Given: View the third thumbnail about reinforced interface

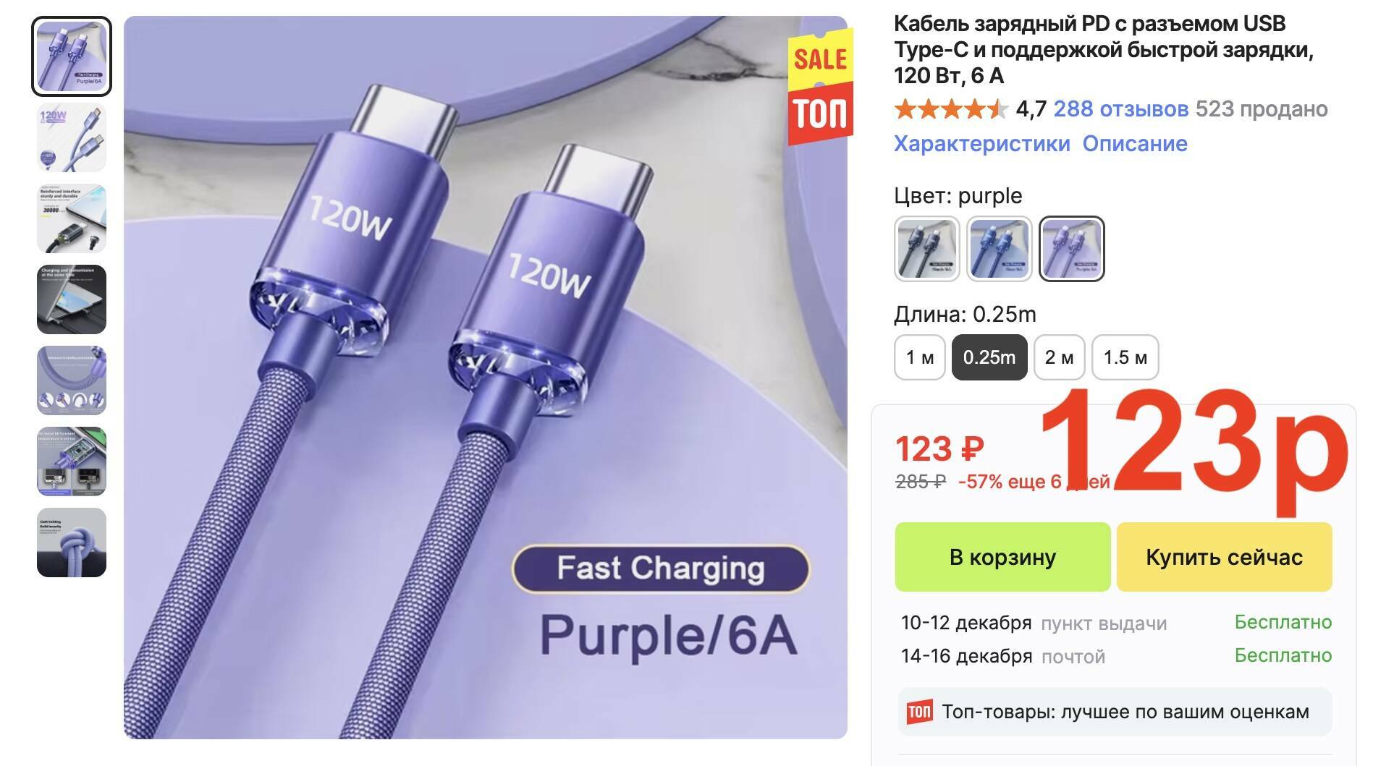Looking at the screenshot, I should tap(72, 218).
